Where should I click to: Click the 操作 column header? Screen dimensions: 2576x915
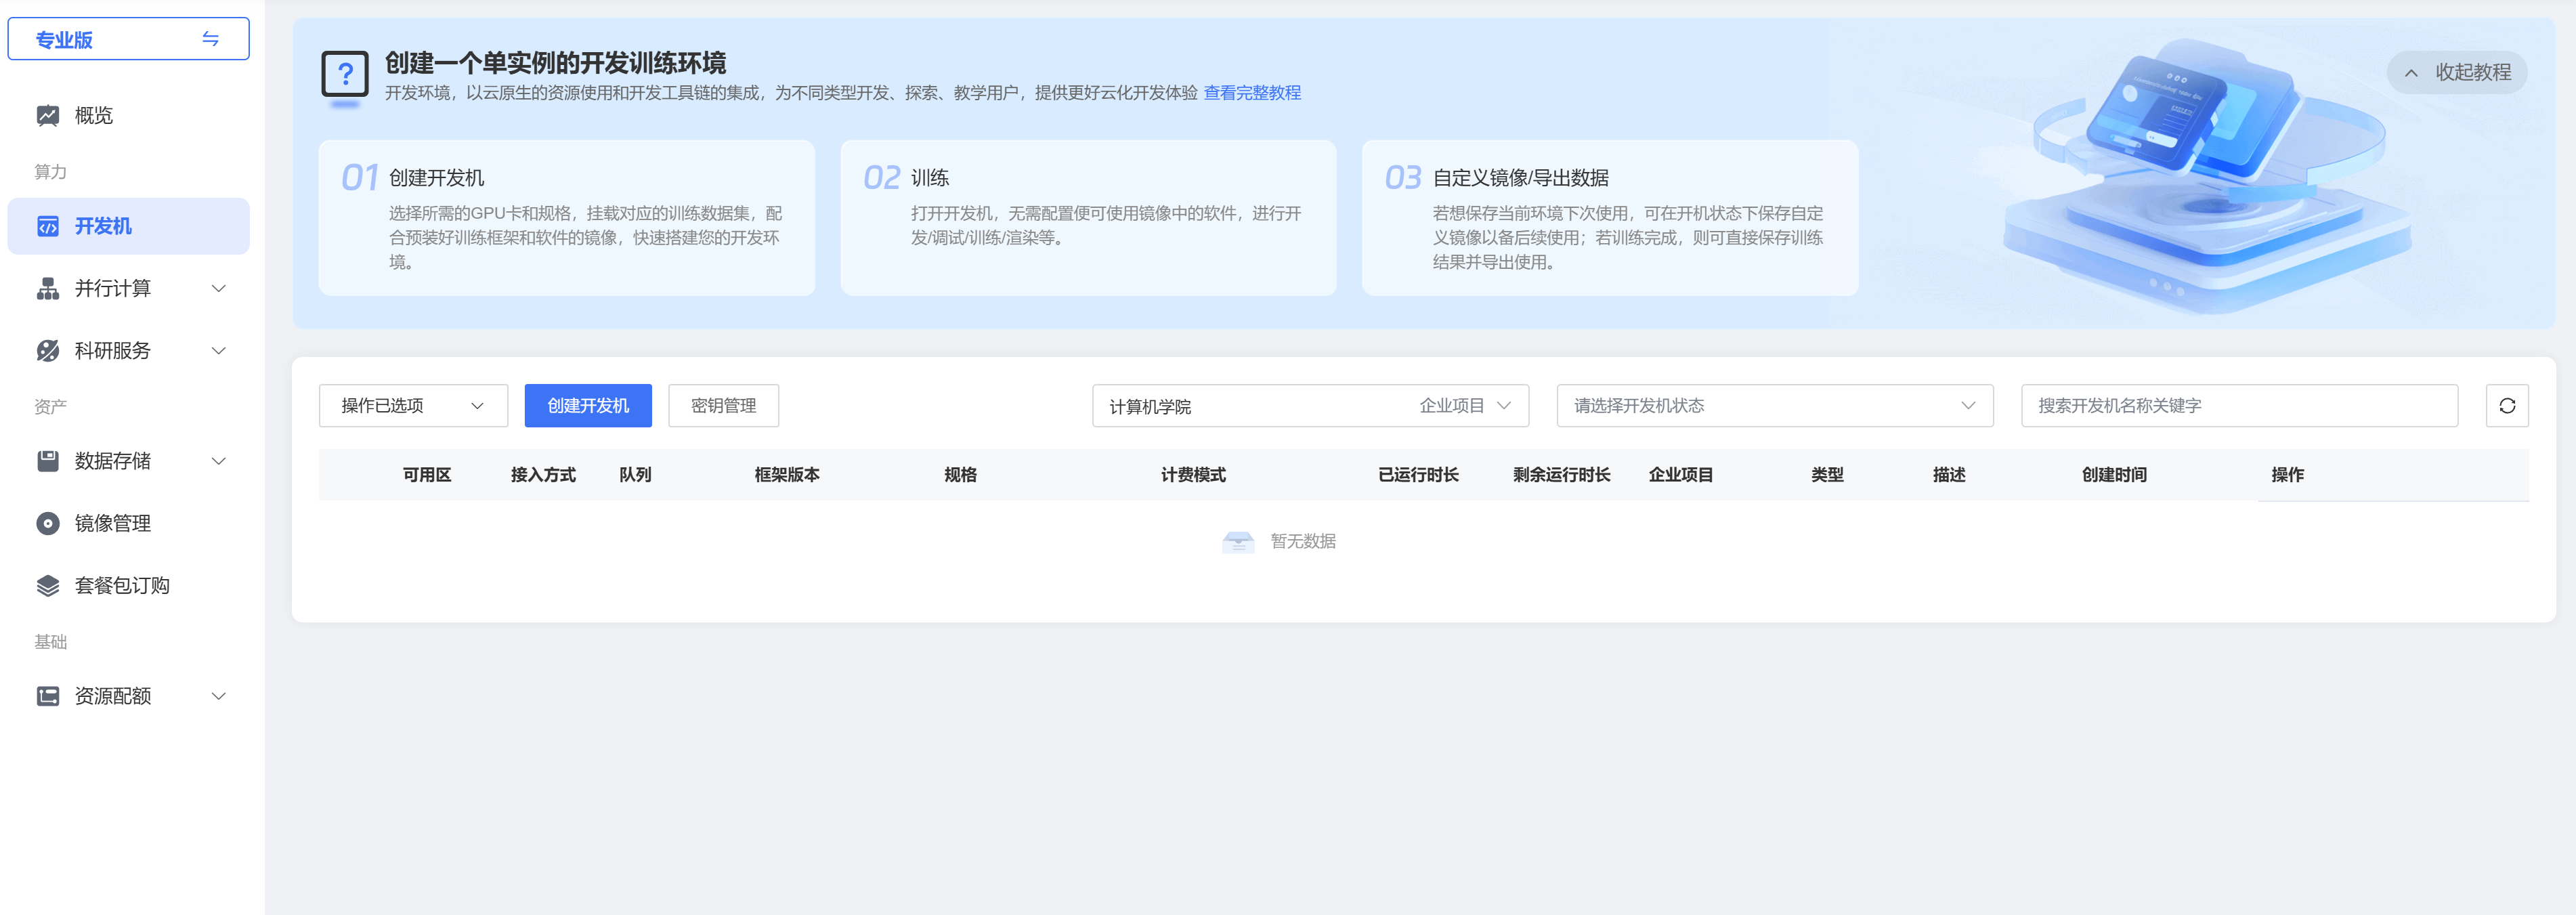(x=2287, y=475)
